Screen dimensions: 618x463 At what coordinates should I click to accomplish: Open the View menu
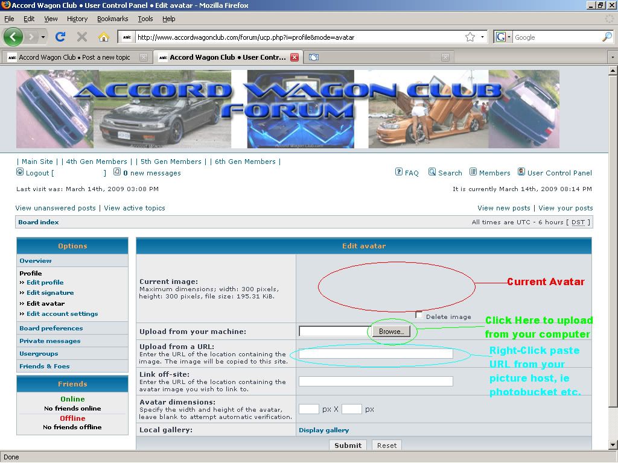click(51, 19)
